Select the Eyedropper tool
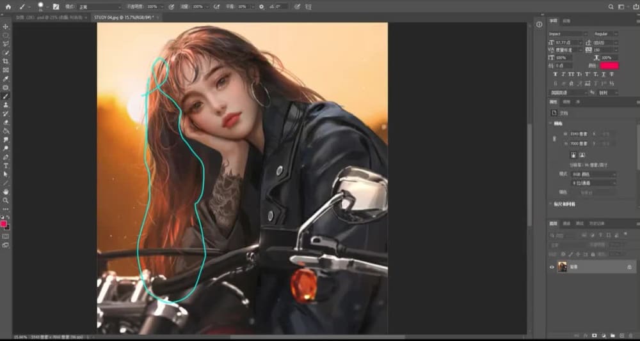 (x=6, y=79)
